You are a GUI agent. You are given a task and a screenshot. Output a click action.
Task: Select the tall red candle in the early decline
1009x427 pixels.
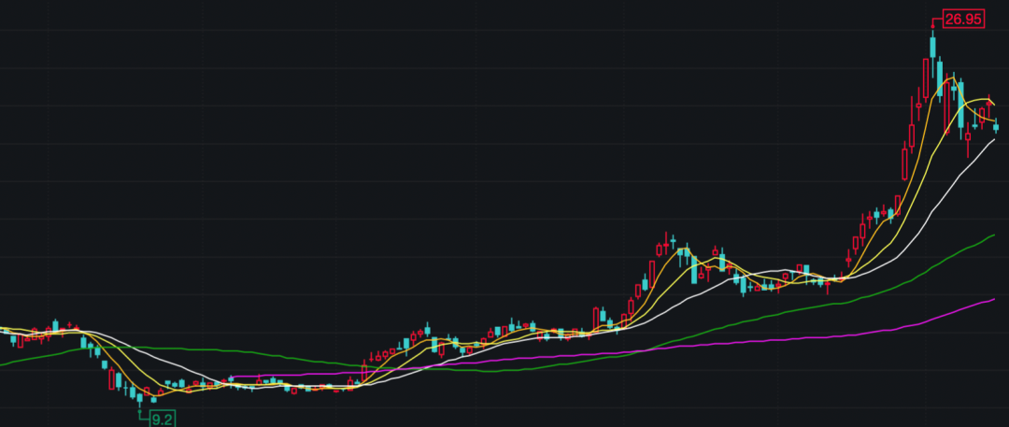click(x=111, y=379)
